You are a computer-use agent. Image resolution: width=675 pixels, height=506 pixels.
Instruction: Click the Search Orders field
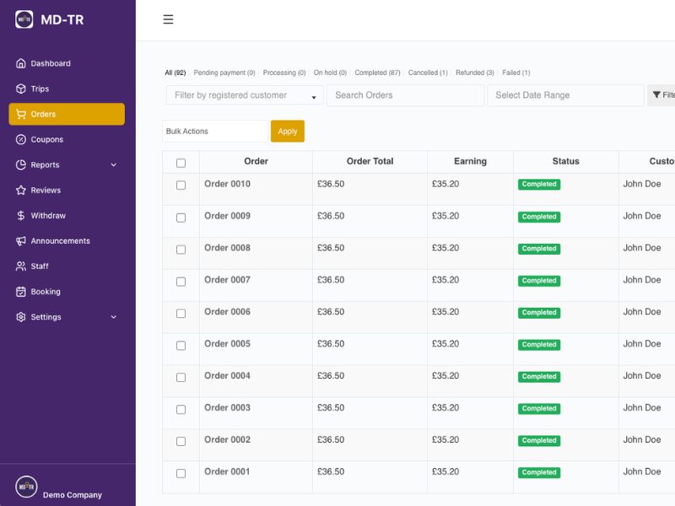pos(405,95)
